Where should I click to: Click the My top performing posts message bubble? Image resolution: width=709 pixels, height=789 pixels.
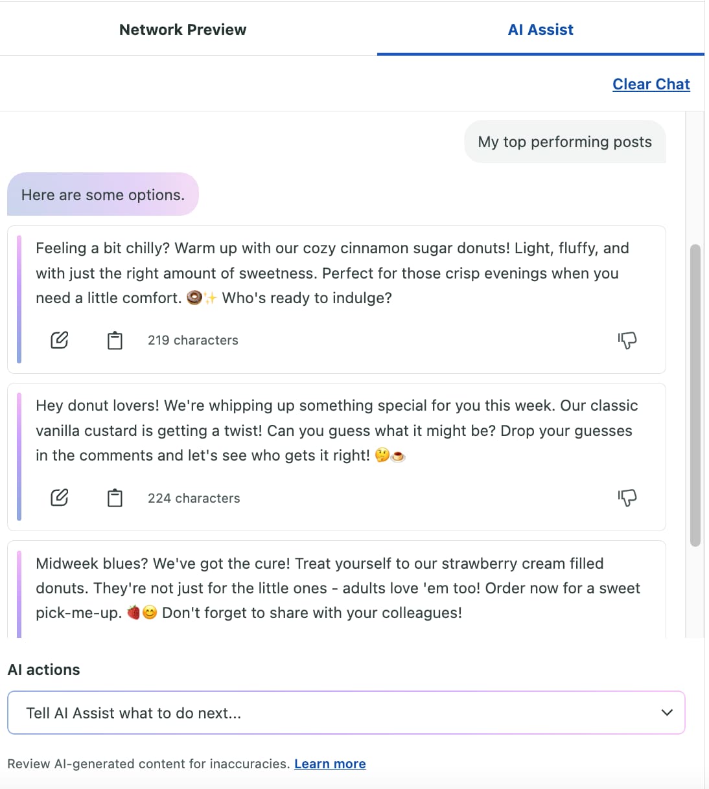pyautogui.click(x=564, y=141)
